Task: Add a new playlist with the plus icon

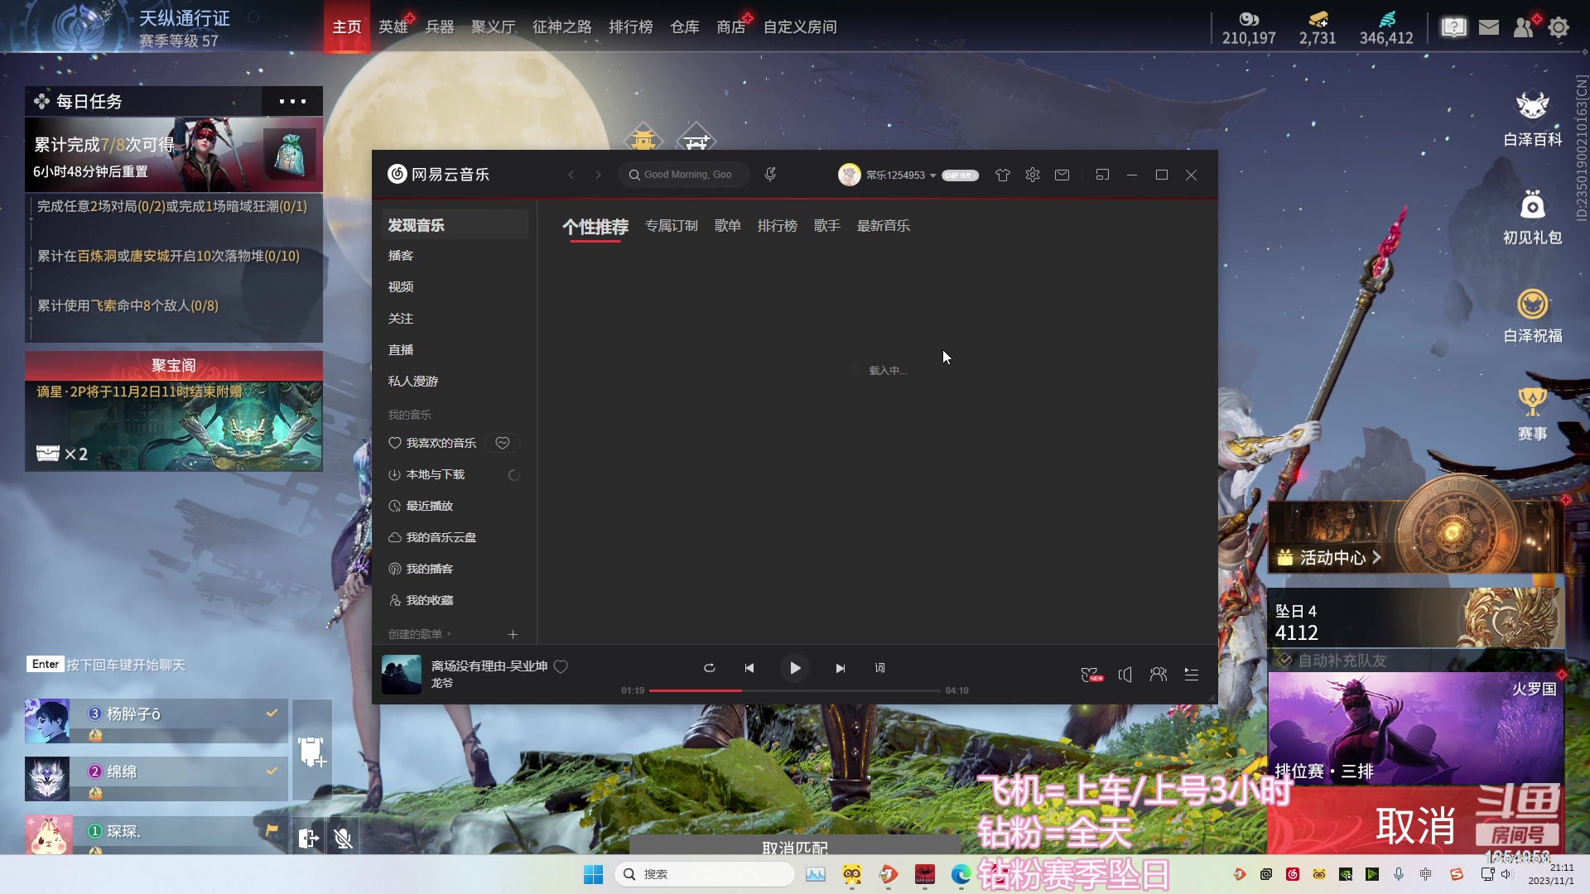Action: pos(513,634)
